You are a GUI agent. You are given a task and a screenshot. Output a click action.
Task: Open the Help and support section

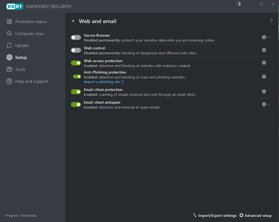tap(32, 81)
